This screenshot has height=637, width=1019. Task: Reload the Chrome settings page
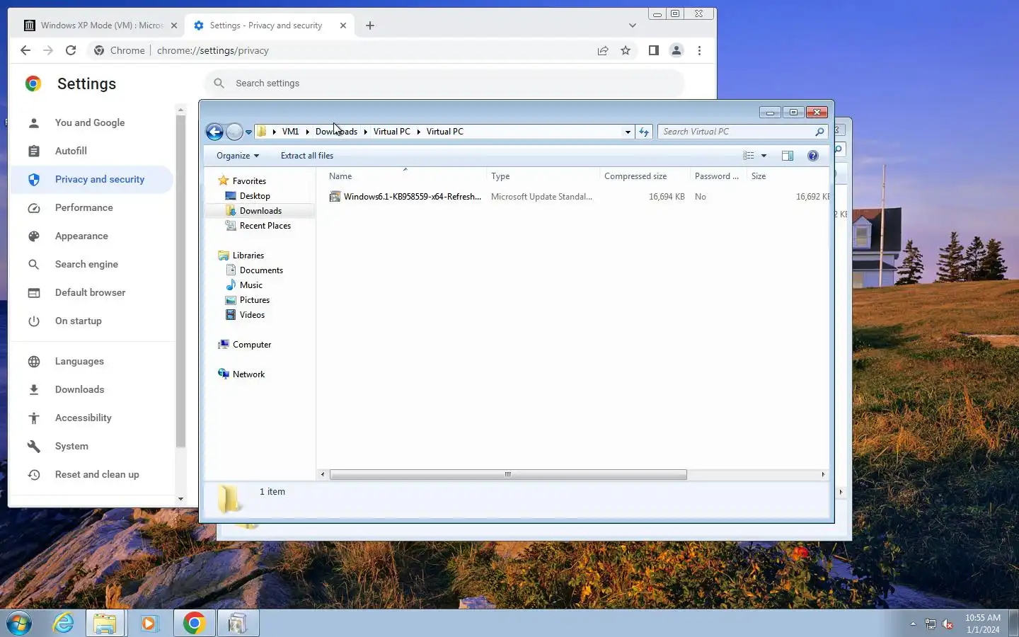point(71,50)
